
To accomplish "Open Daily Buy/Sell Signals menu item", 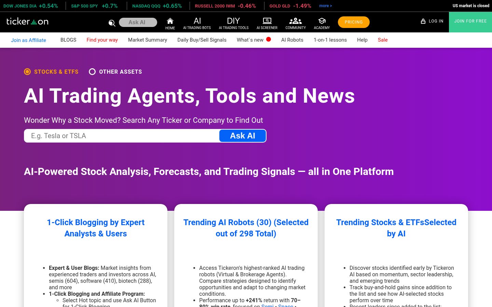I will click(202, 40).
